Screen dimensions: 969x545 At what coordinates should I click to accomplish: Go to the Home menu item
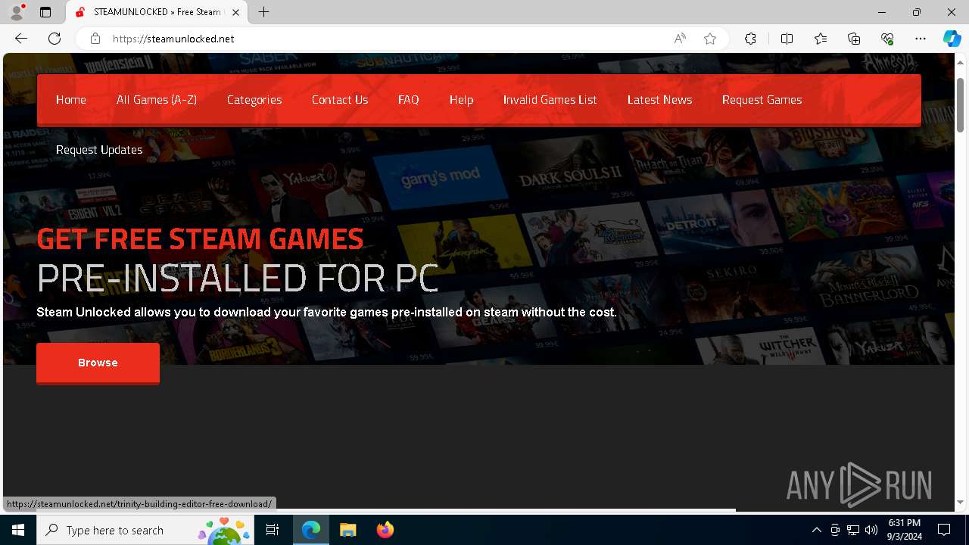tap(71, 100)
